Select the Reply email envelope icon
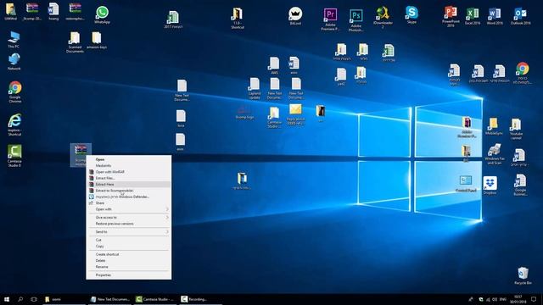543x305 pixels. click(295, 114)
